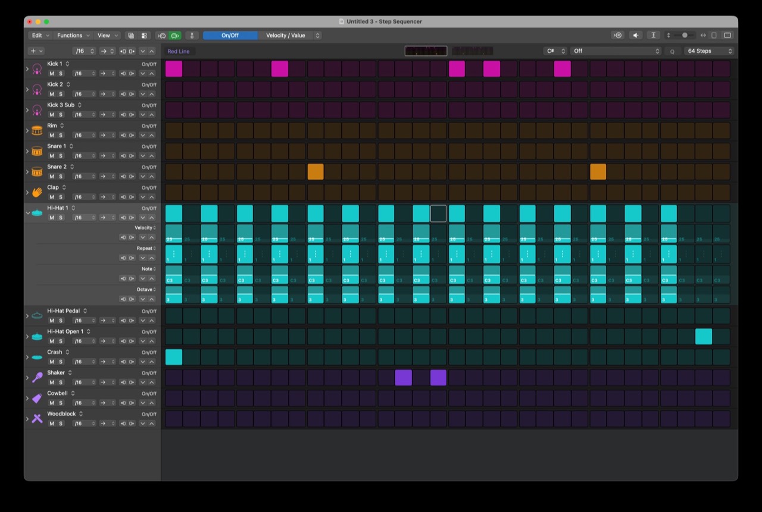The height and width of the screenshot is (512, 762).
Task: Select the On/Off edit mode
Action: (230, 36)
